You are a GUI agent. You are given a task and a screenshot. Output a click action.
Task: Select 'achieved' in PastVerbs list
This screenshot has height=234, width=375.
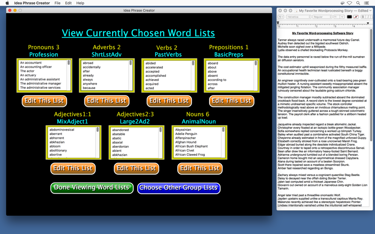pos(152,80)
